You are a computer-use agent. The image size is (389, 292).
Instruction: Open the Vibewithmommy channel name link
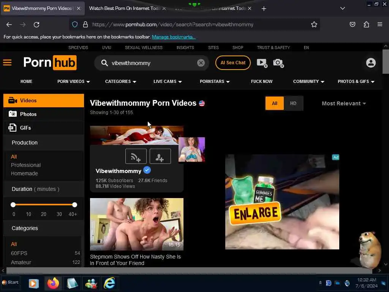click(x=119, y=171)
